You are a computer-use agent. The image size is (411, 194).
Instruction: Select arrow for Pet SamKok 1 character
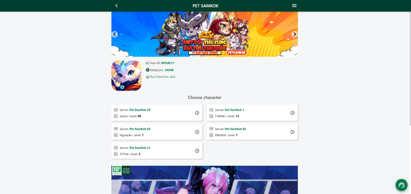[293, 113]
